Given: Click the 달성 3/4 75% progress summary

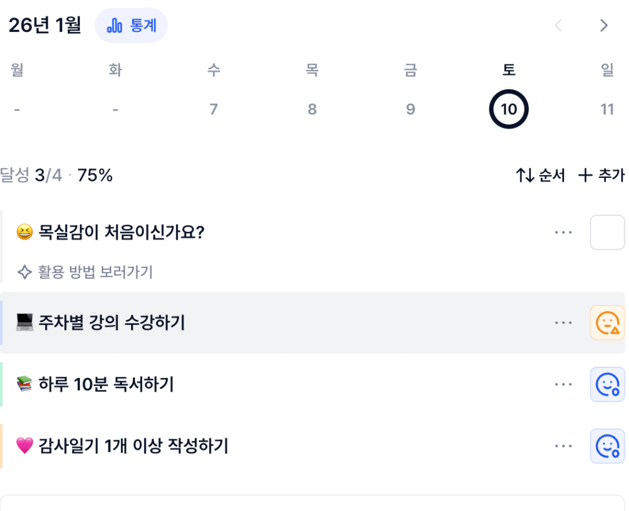Looking at the screenshot, I should point(57,175).
